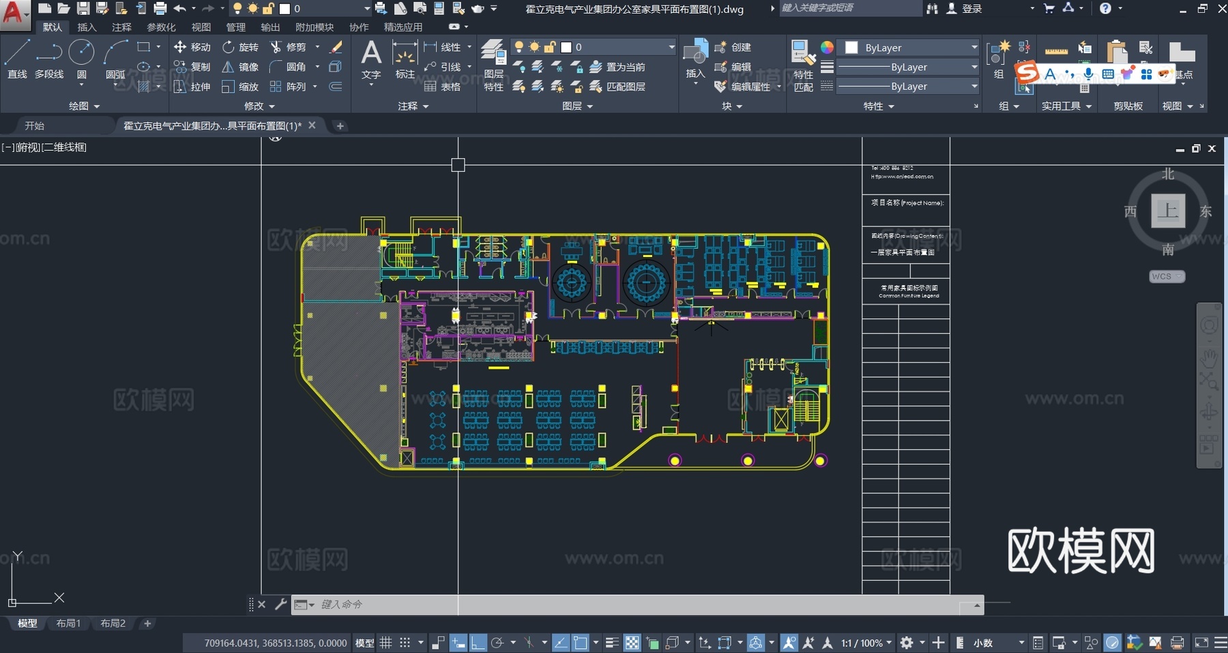Toggle object snap in status bar
1228x653 pixels.
(581, 643)
